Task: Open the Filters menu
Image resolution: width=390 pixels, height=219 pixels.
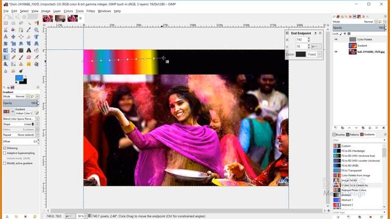Action: pyautogui.click(x=91, y=11)
